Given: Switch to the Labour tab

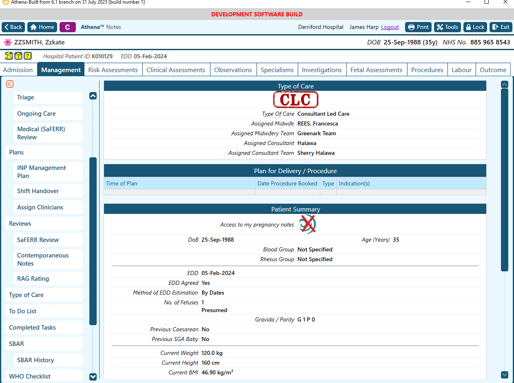Looking at the screenshot, I should pyautogui.click(x=461, y=70).
